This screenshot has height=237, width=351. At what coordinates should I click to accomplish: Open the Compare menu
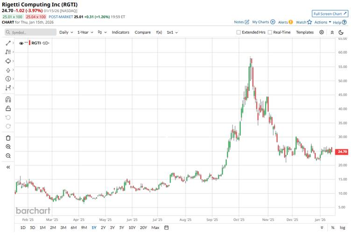pos(143,32)
